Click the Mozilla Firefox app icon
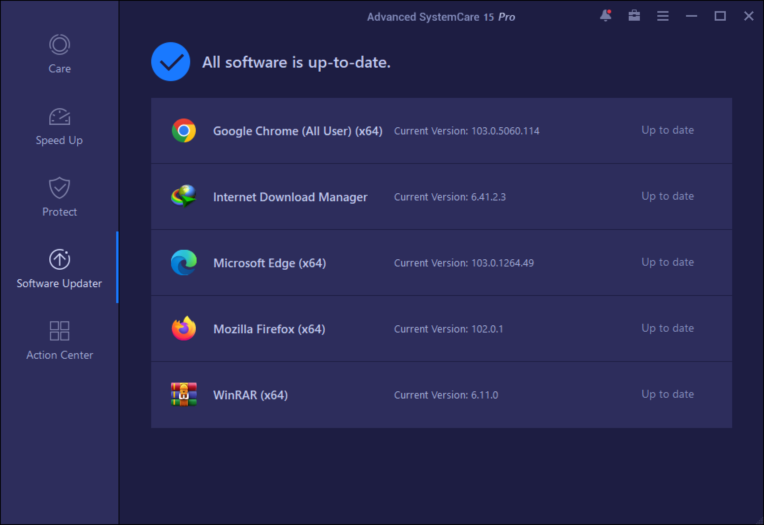 click(184, 329)
